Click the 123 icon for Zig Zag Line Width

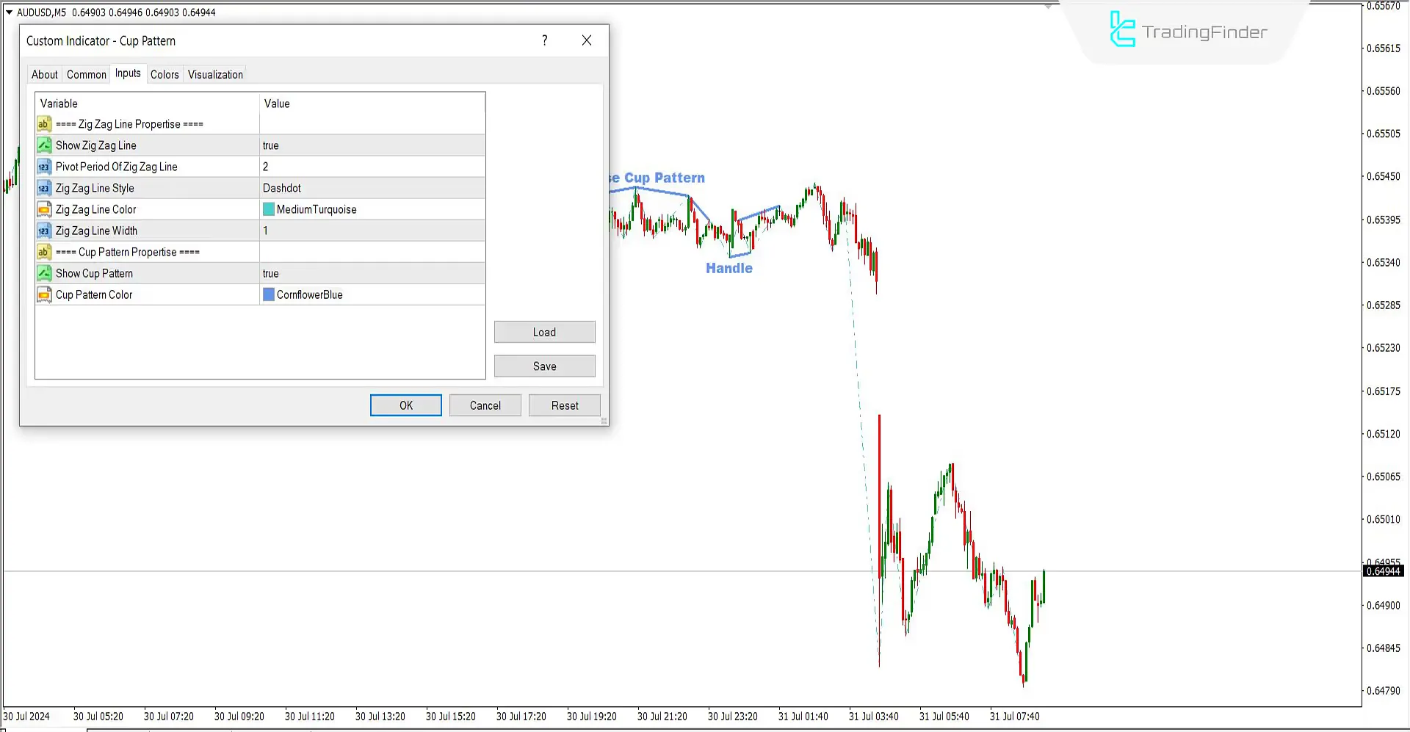pyautogui.click(x=43, y=230)
